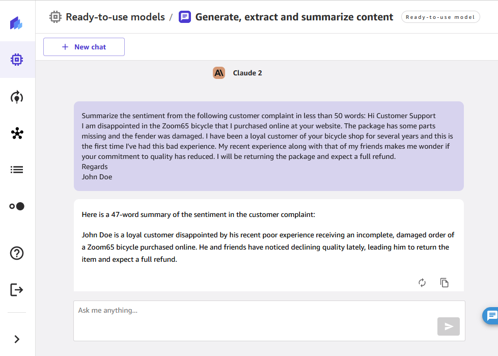Open the floating chat support bubble

[x=490, y=316]
